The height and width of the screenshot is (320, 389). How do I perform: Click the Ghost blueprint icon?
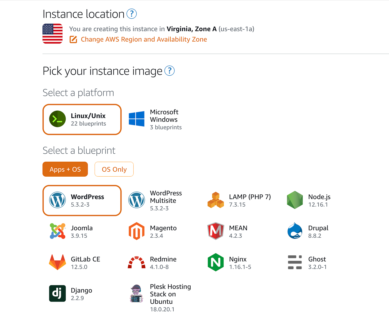(x=295, y=262)
